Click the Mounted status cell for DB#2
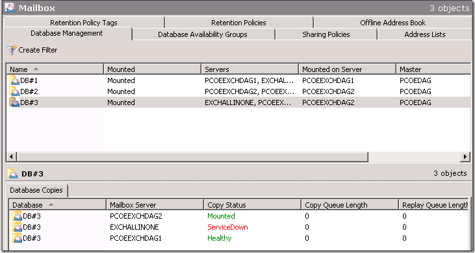The width and height of the screenshot is (475, 253). point(121,91)
